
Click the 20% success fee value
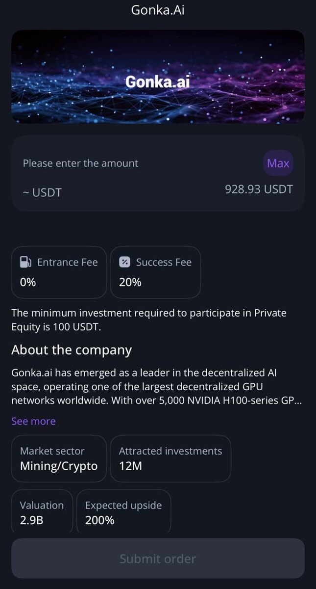tap(130, 282)
